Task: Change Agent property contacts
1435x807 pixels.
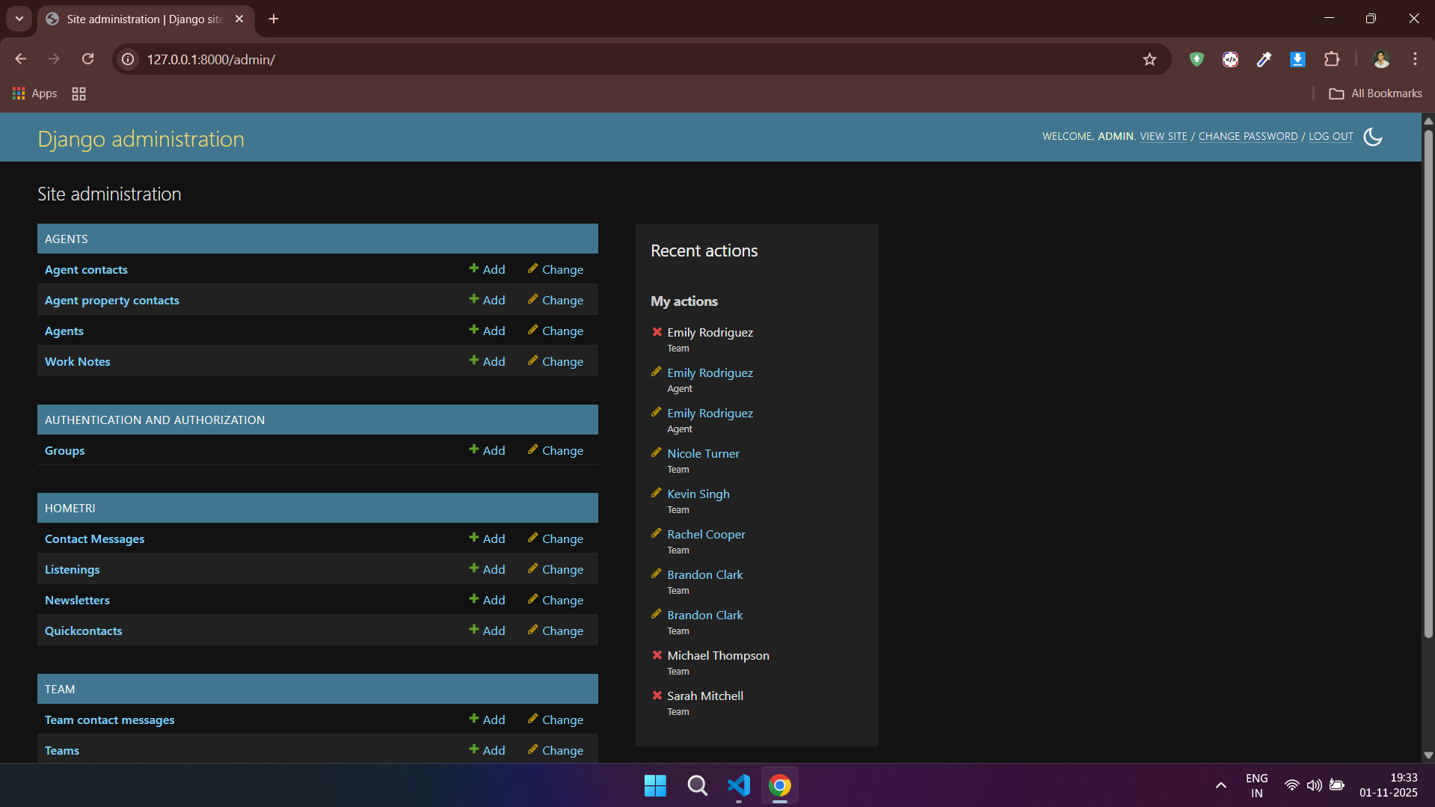Action: (x=555, y=300)
